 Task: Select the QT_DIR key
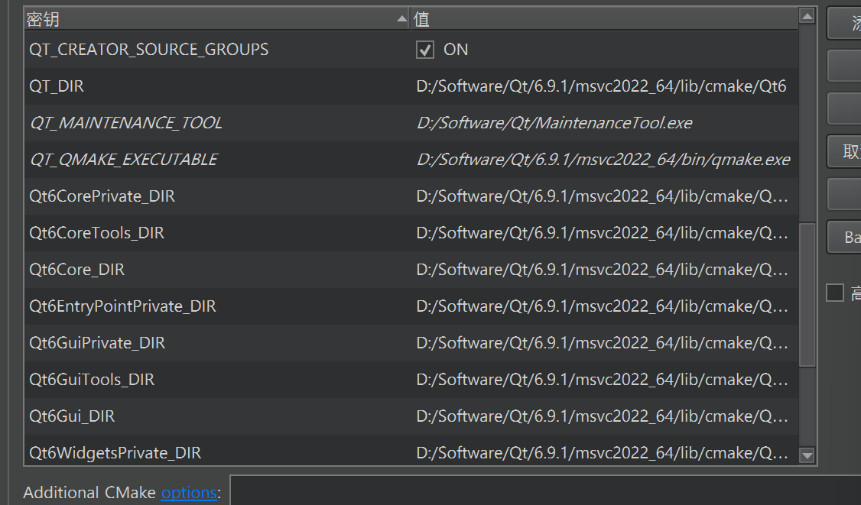(57, 86)
